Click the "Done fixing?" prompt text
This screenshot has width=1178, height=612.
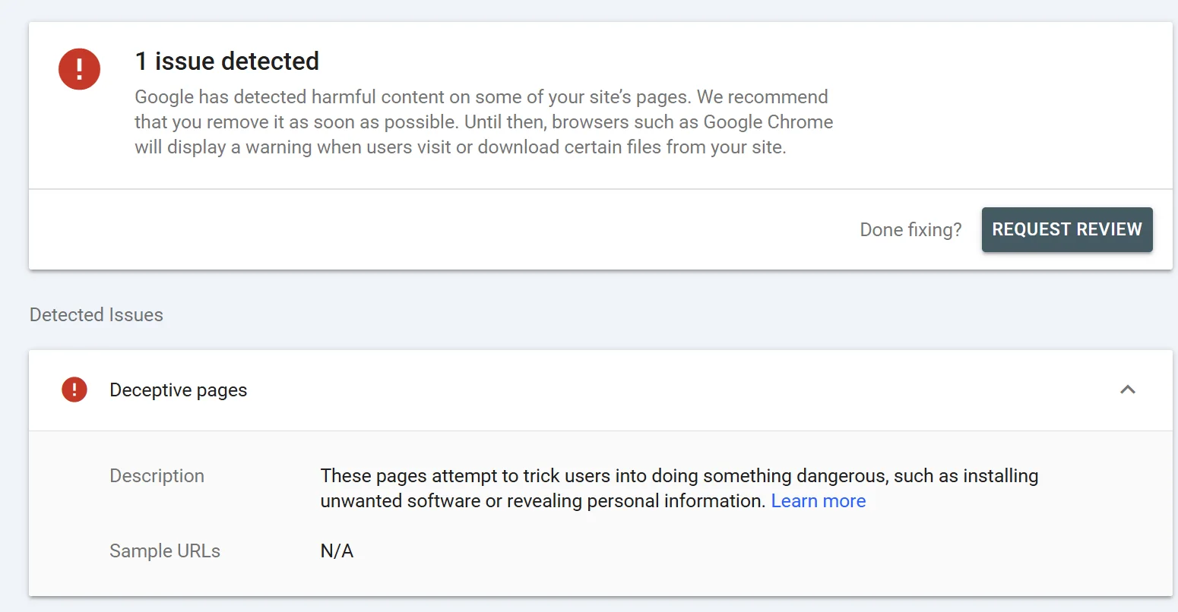[x=910, y=230]
